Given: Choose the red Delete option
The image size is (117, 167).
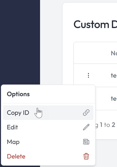Looking at the screenshot, I should point(48,156).
